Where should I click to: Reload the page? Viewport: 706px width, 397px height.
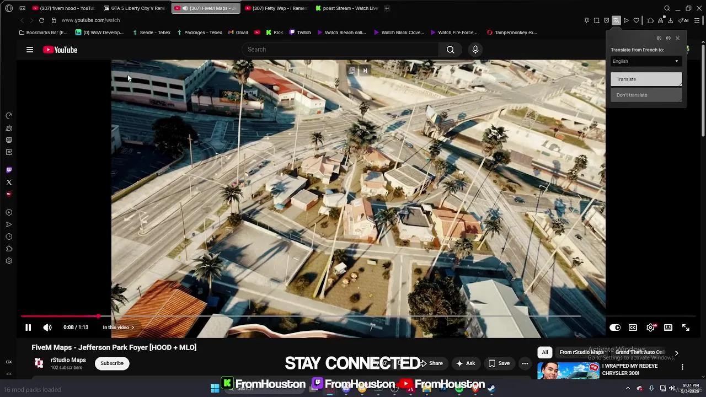(x=41, y=20)
